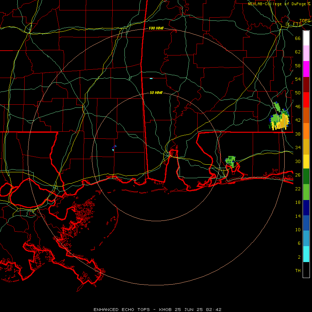Click the '66' legend value
This screenshot has height=312, width=312.
point(298,38)
